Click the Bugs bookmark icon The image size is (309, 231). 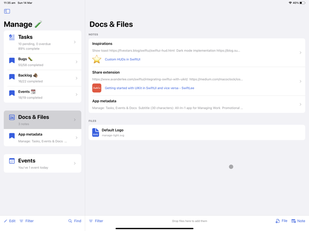pos(12,60)
